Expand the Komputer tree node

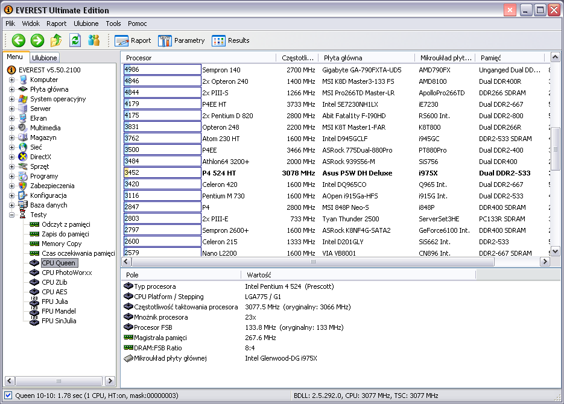(11, 80)
